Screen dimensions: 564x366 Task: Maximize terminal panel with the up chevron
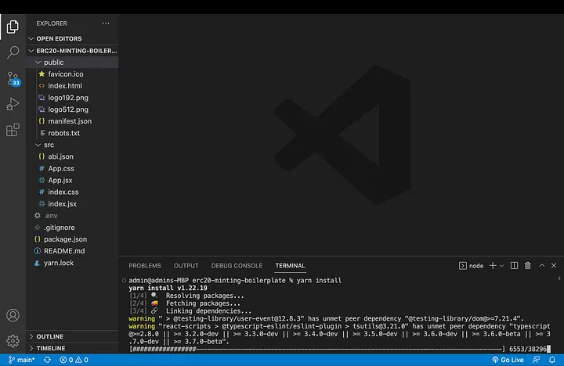pyautogui.click(x=541, y=266)
